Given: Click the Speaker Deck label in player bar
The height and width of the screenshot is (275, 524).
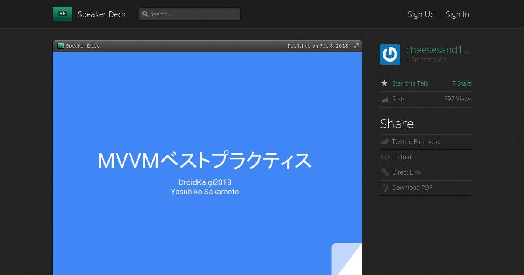Looking at the screenshot, I should (x=83, y=46).
